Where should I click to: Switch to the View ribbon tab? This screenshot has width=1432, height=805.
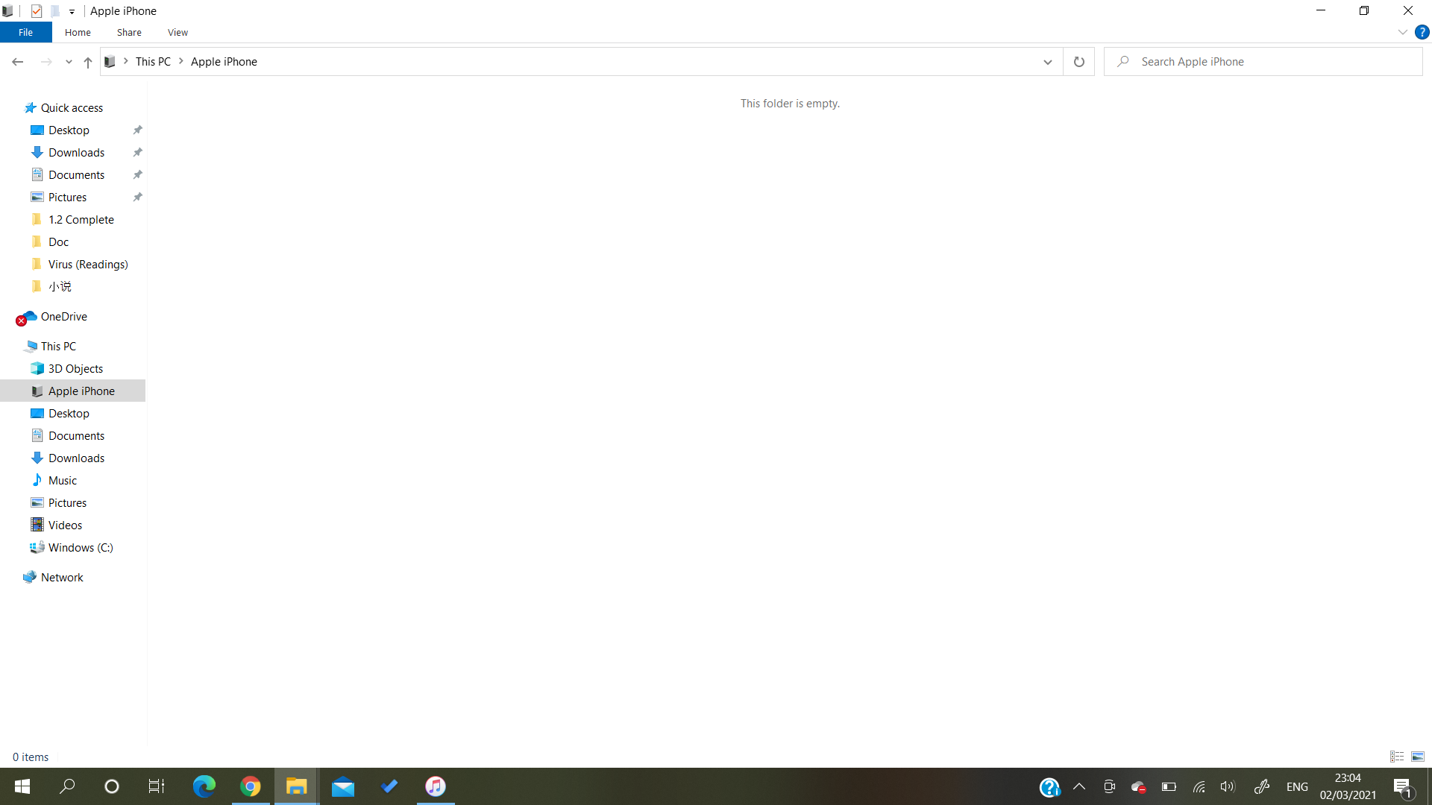tap(178, 32)
